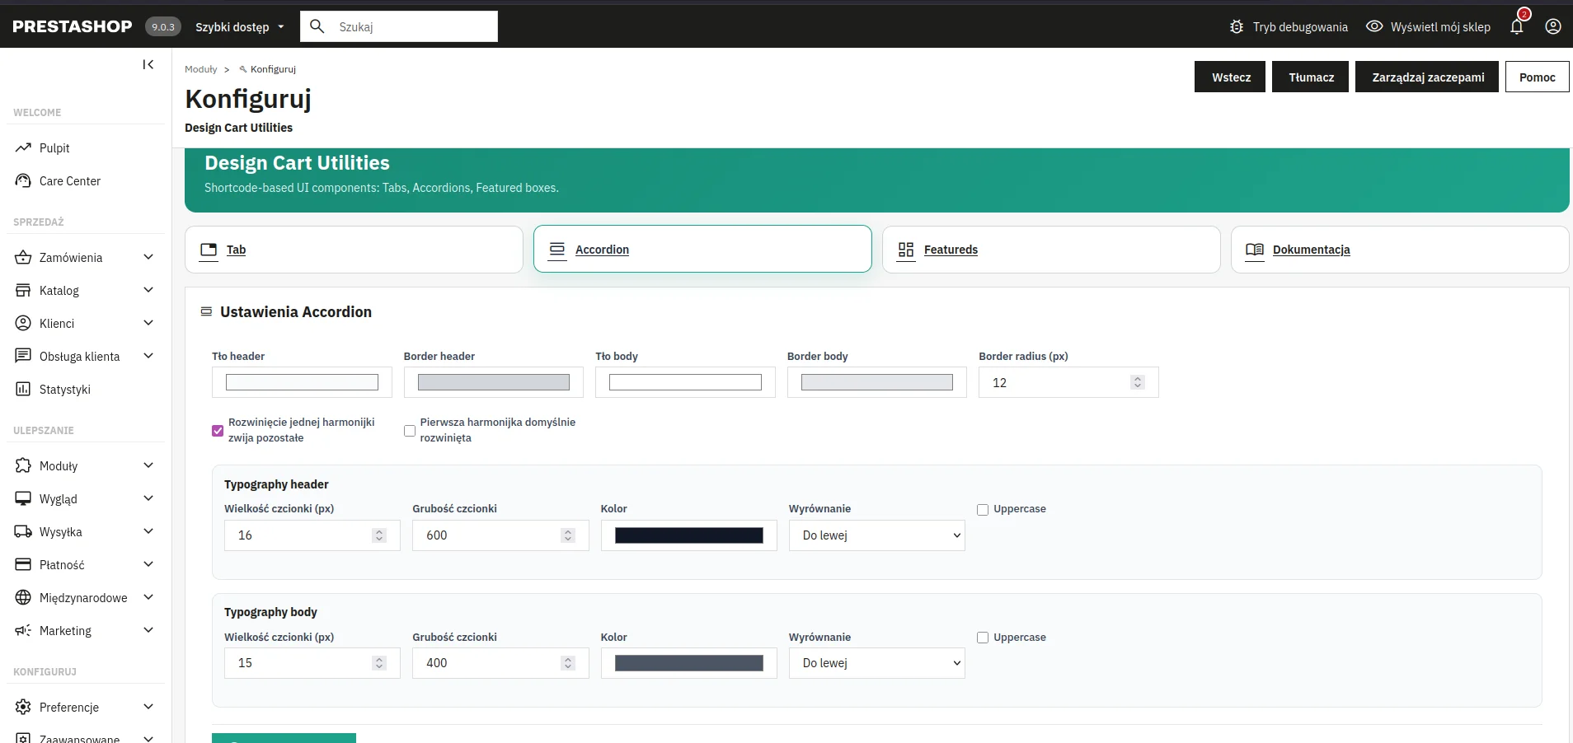Click header Grubość czcionki stepper arrows
Image resolution: width=1573 pixels, height=743 pixels.
pyautogui.click(x=568, y=535)
